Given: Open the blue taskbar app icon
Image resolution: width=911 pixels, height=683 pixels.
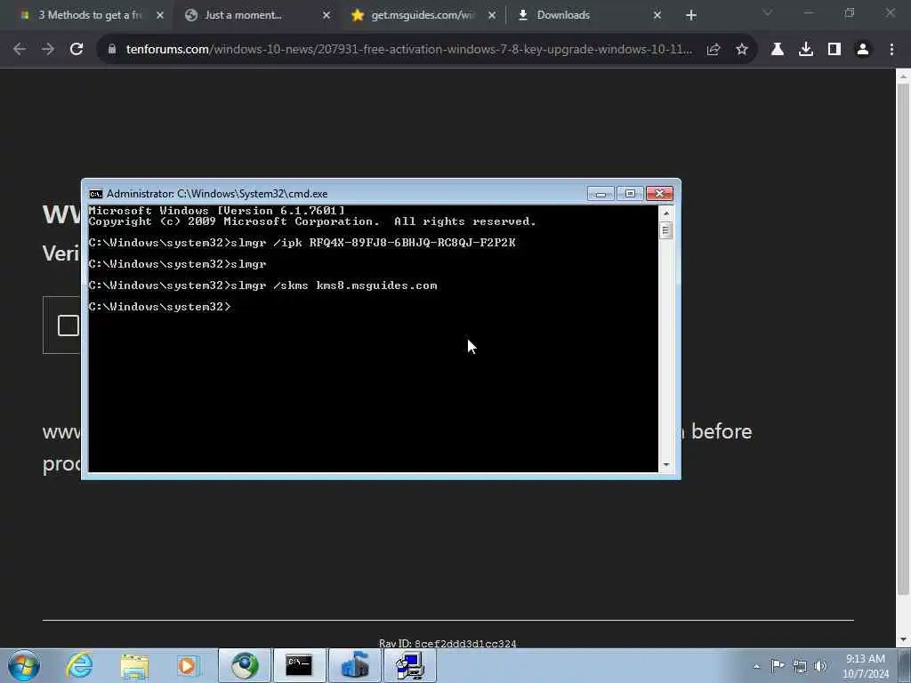Looking at the screenshot, I should tap(355, 665).
